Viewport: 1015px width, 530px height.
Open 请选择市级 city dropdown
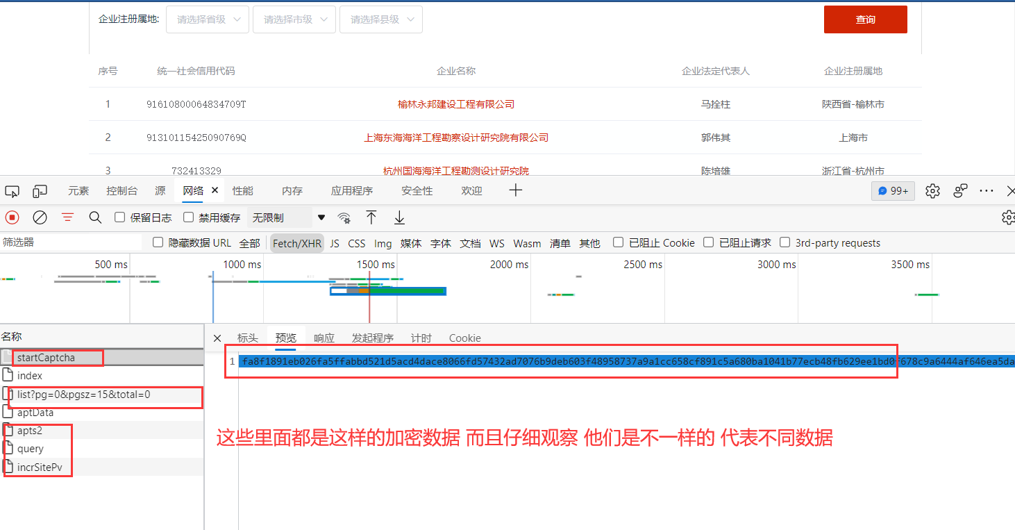click(294, 19)
